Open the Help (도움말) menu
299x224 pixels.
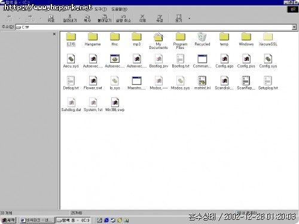pyautogui.click(x=119, y=9)
